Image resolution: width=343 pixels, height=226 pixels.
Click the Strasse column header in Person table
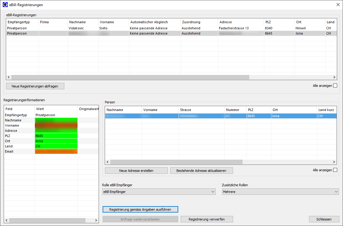[x=201, y=110]
